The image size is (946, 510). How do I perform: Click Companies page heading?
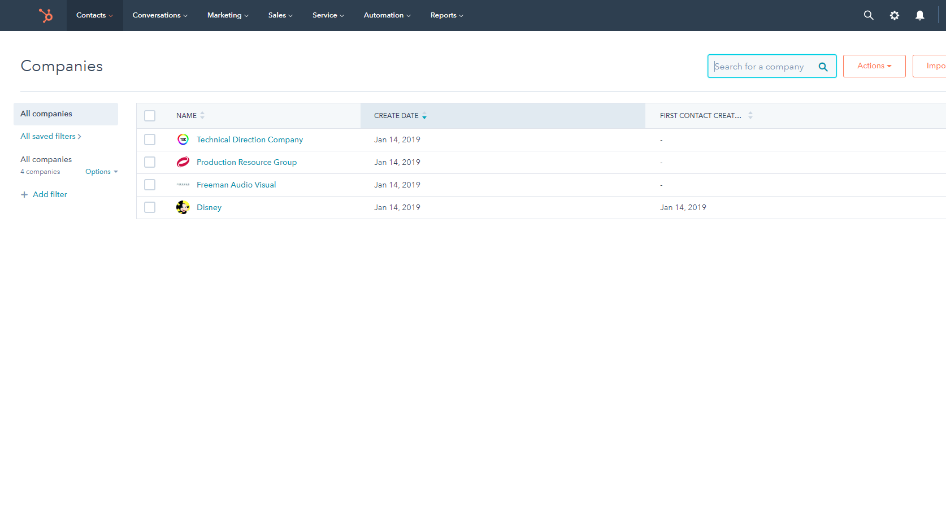(62, 66)
